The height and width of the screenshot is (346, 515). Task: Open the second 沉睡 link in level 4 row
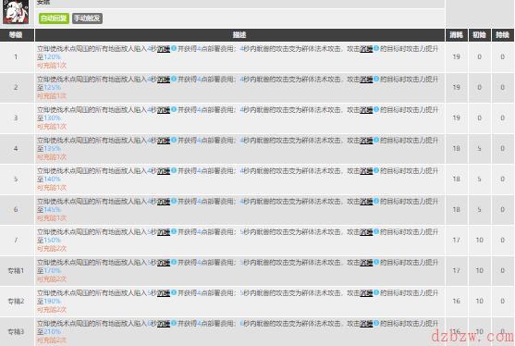(366, 141)
